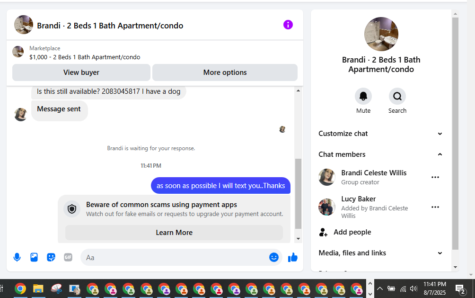Expand Media, files and links section
The image size is (475, 298).
click(x=380, y=253)
